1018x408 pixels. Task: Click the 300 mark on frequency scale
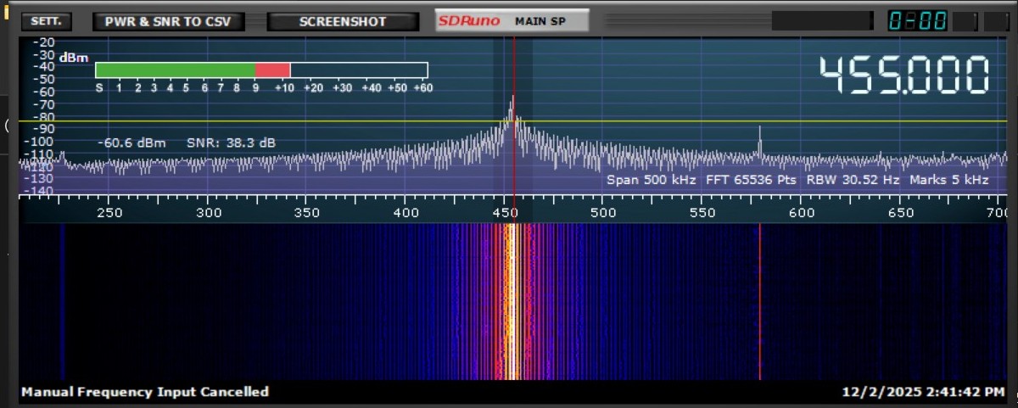pyautogui.click(x=208, y=213)
